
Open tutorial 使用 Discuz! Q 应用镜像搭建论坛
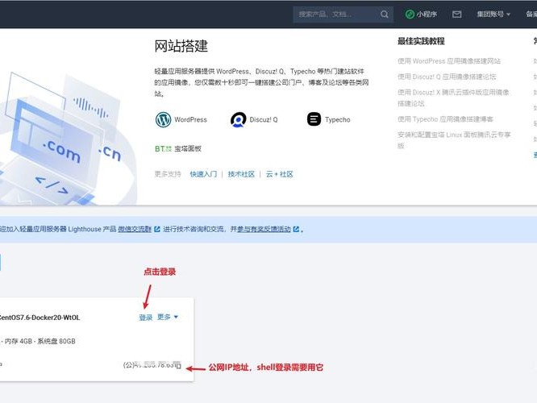coord(447,77)
